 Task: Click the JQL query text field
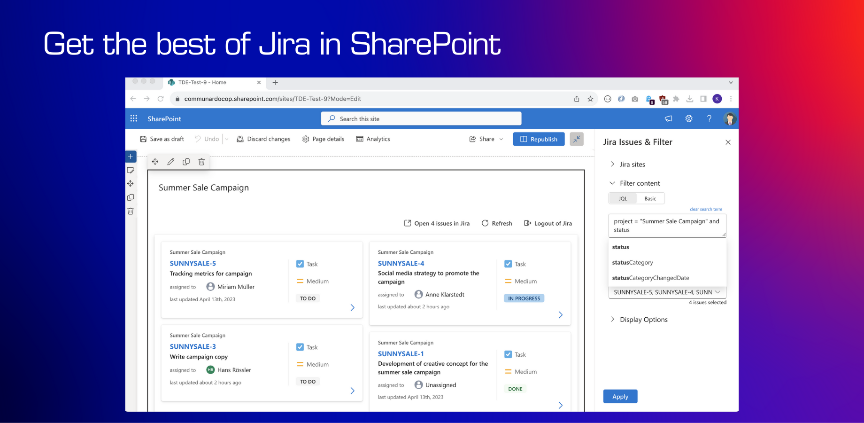coord(667,226)
